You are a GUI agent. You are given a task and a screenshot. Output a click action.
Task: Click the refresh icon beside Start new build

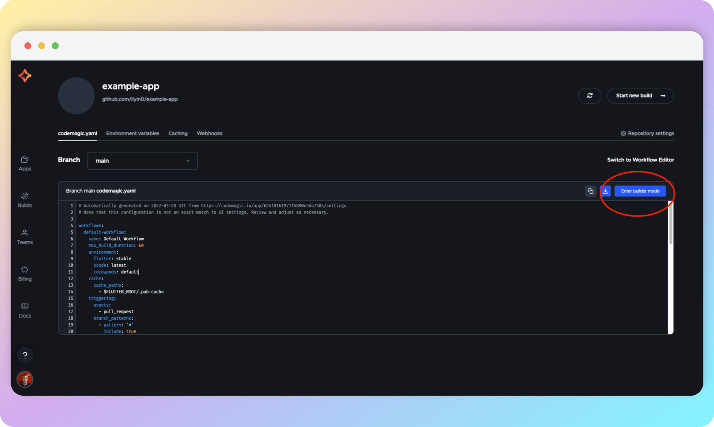click(x=590, y=95)
